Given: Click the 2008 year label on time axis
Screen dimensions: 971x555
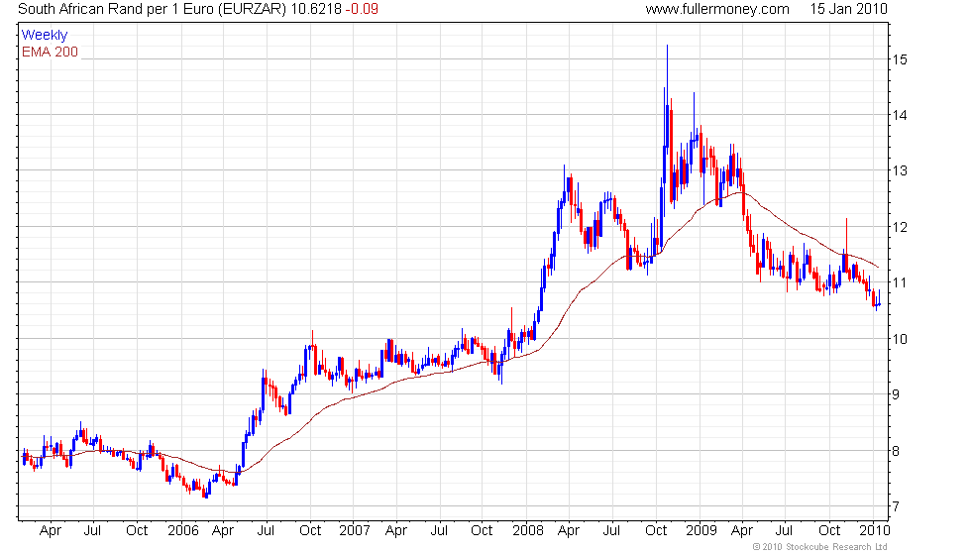Looking at the screenshot, I should pyautogui.click(x=527, y=531).
